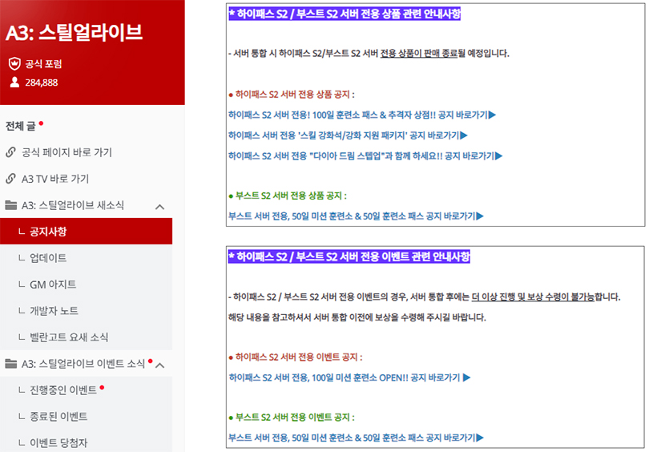The height and width of the screenshot is (452, 649).
Task: Open the 개발자 노트 board
Action: [54, 311]
